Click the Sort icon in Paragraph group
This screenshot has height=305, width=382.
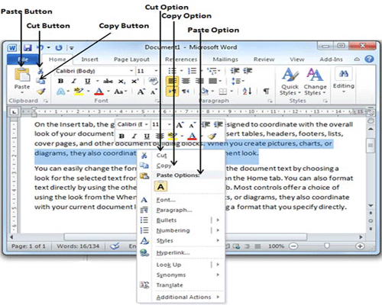[247, 91]
